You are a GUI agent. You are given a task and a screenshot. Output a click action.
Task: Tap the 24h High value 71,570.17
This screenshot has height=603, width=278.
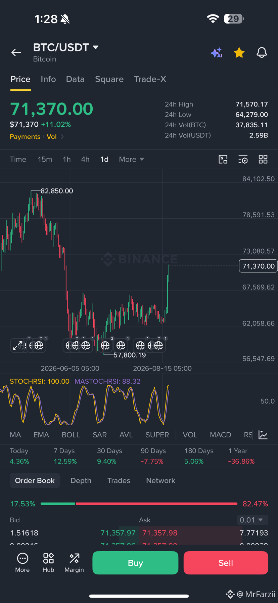[x=251, y=104]
